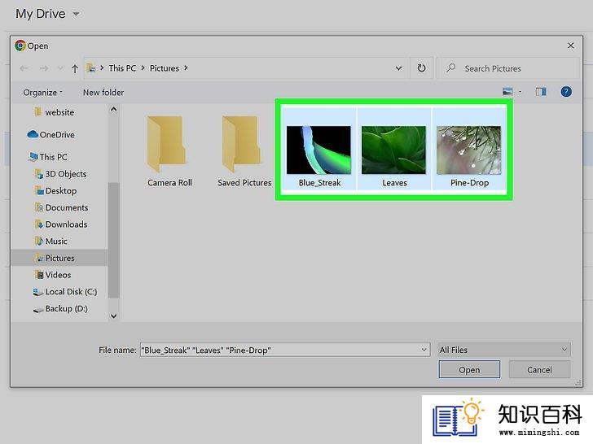
Task: Click the Open button
Action: coord(469,370)
